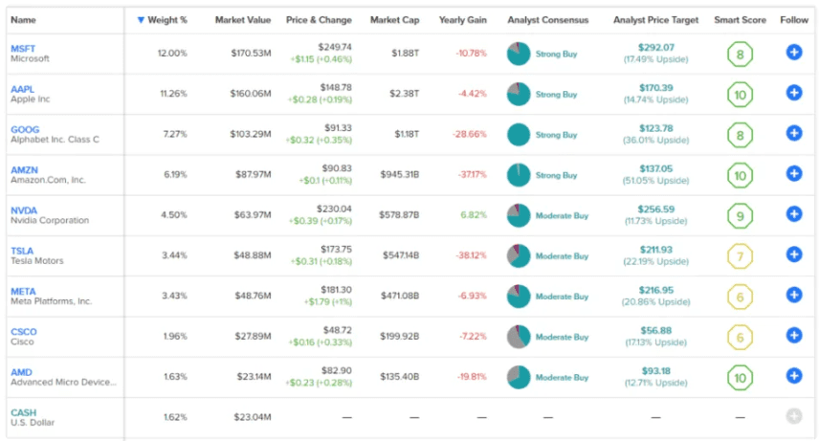Open the AAPL ticker link
The image size is (819, 441).
tap(22, 89)
